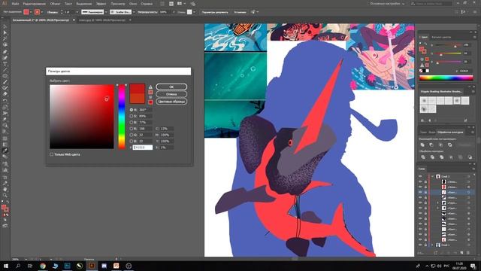Click the Unite shape mode icon
Viewport: 481px width, 271px height.
[422, 145]
